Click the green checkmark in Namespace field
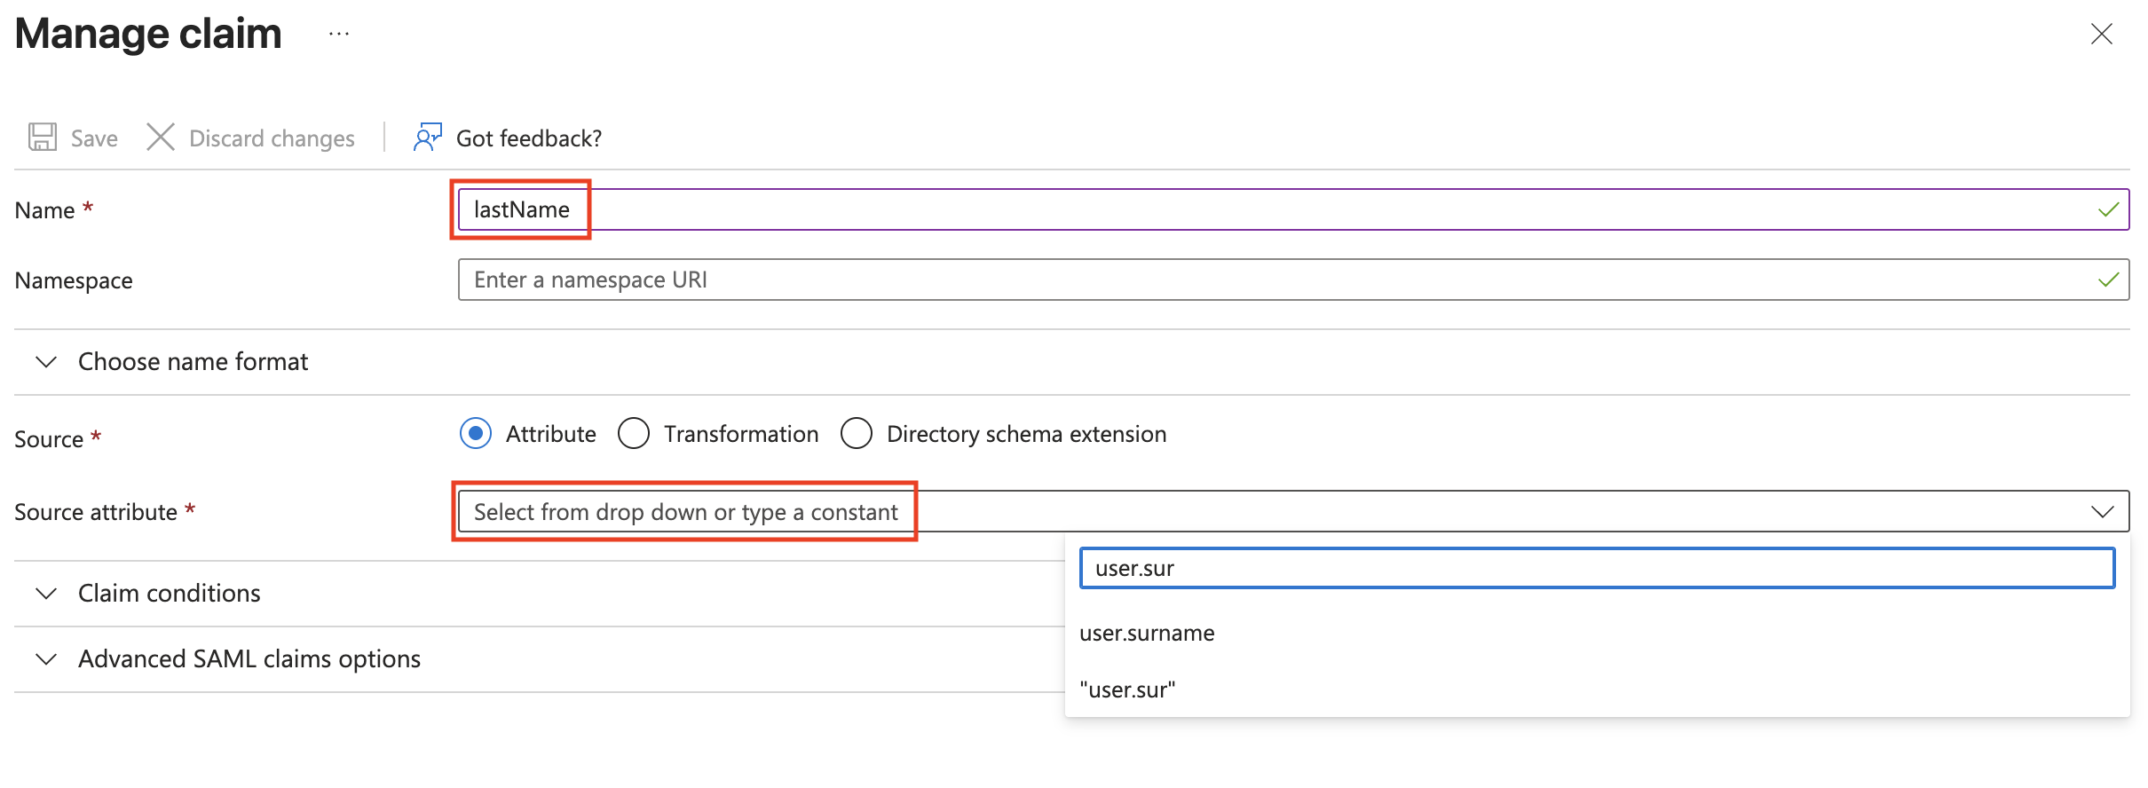 click(2108, 280)
